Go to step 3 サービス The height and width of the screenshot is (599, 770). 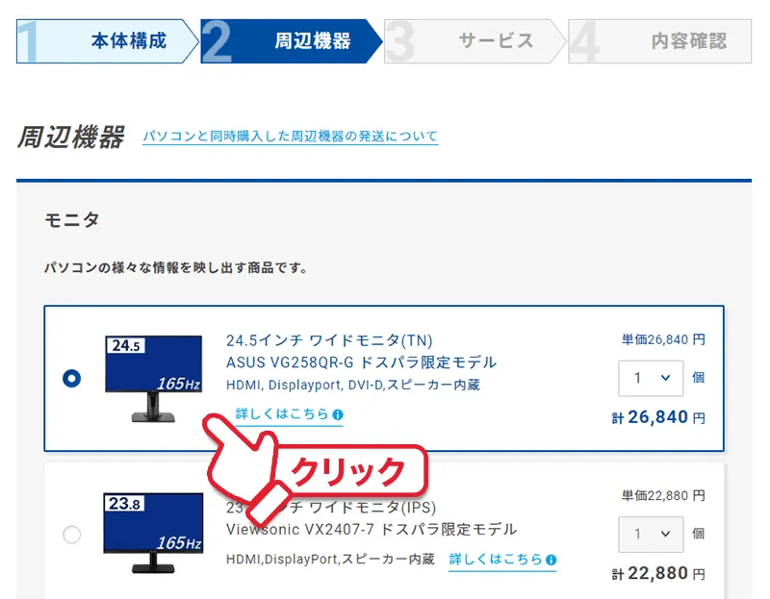coord(475,41)
